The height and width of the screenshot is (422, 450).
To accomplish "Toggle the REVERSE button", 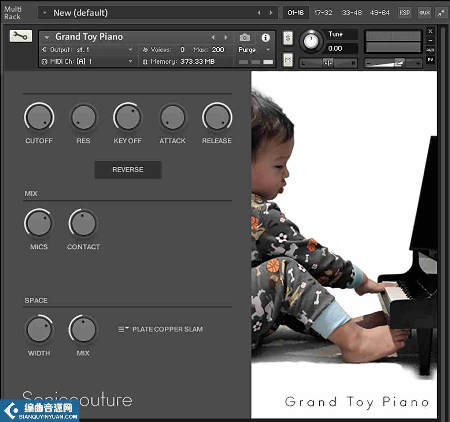I will [128, 169].
